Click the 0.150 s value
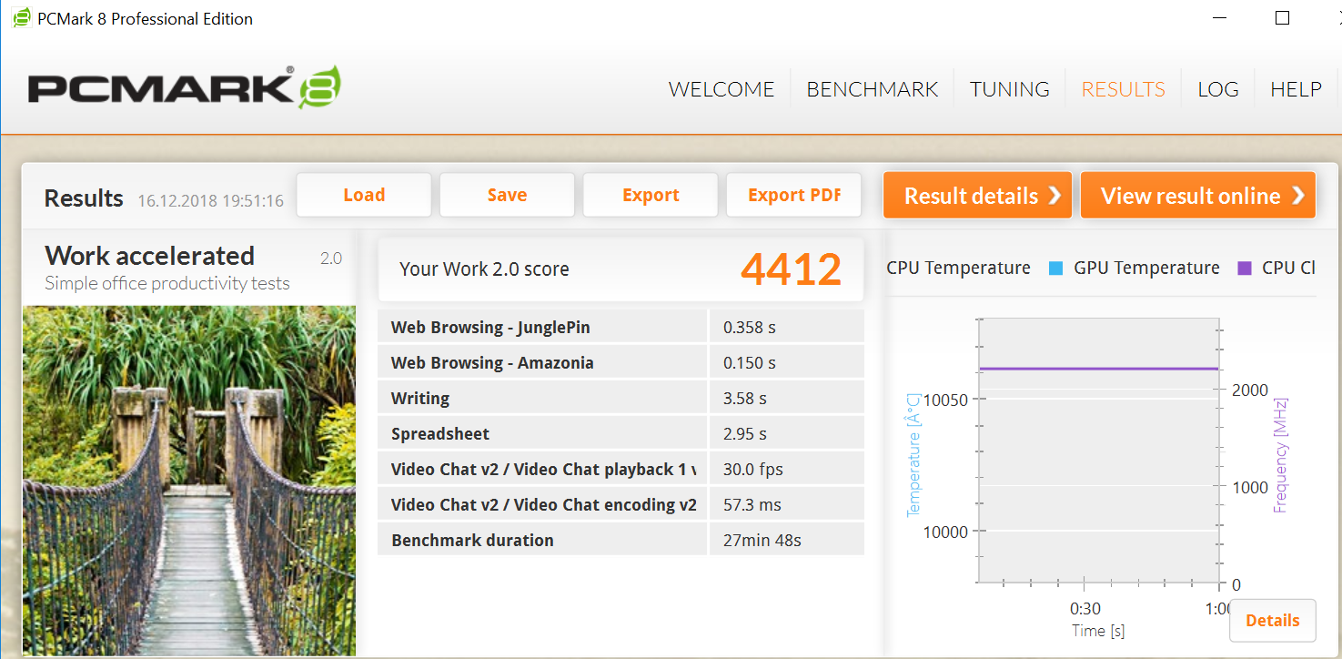 750,363
